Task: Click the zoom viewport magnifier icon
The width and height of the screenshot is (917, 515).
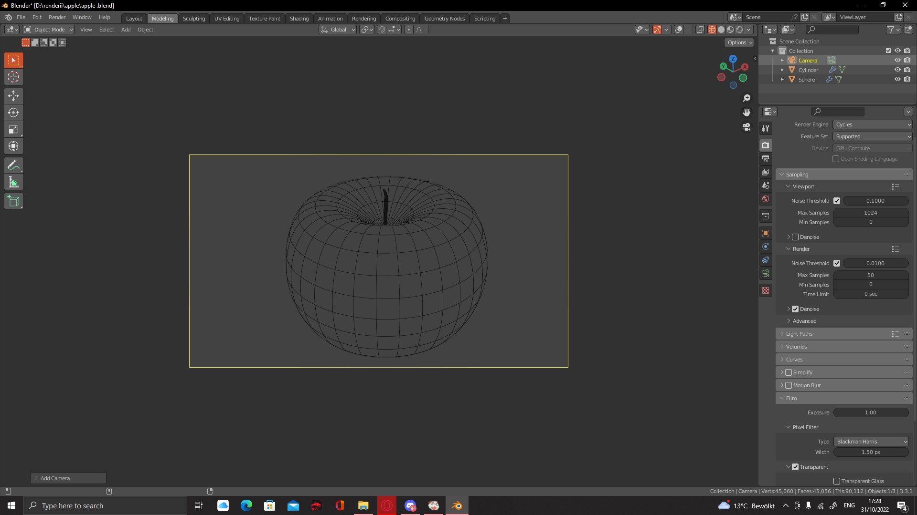Action: click(746, 98)
